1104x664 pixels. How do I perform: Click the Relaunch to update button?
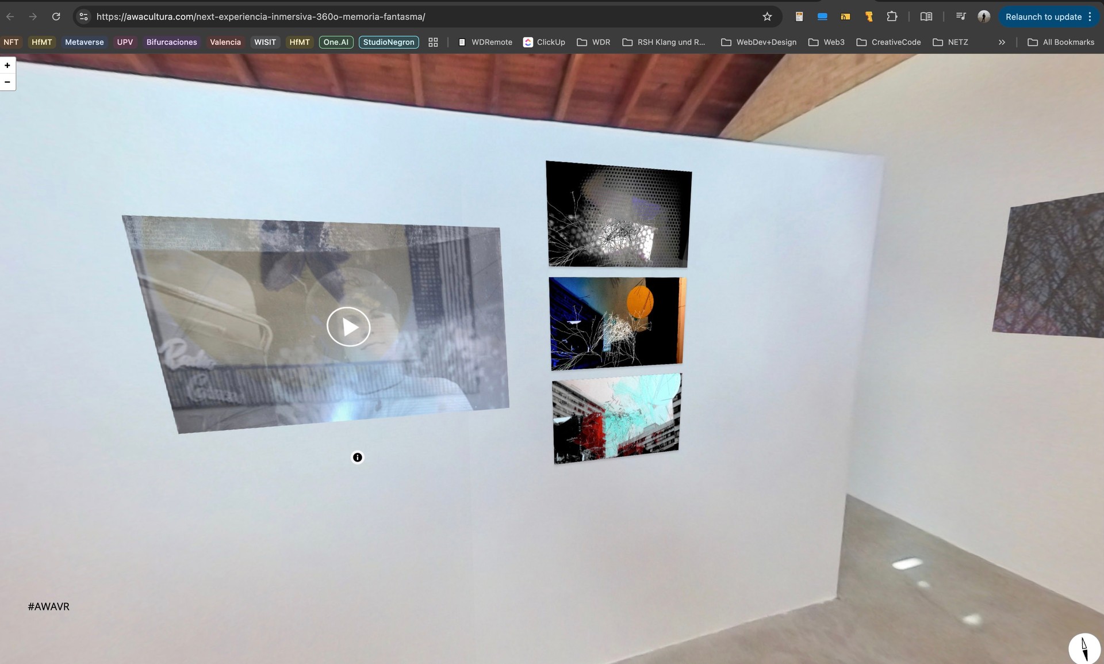coord(1044,17)
